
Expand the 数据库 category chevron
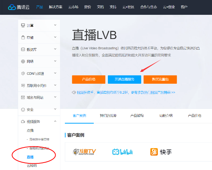[55, 49]
